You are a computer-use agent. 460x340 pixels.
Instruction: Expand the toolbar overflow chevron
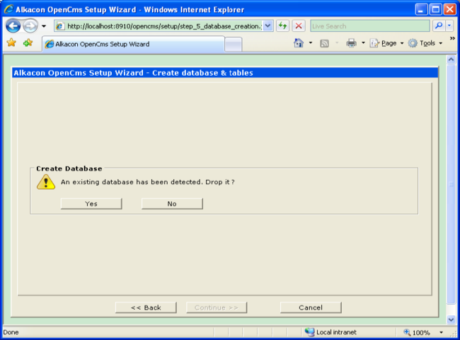click(452, 38)
